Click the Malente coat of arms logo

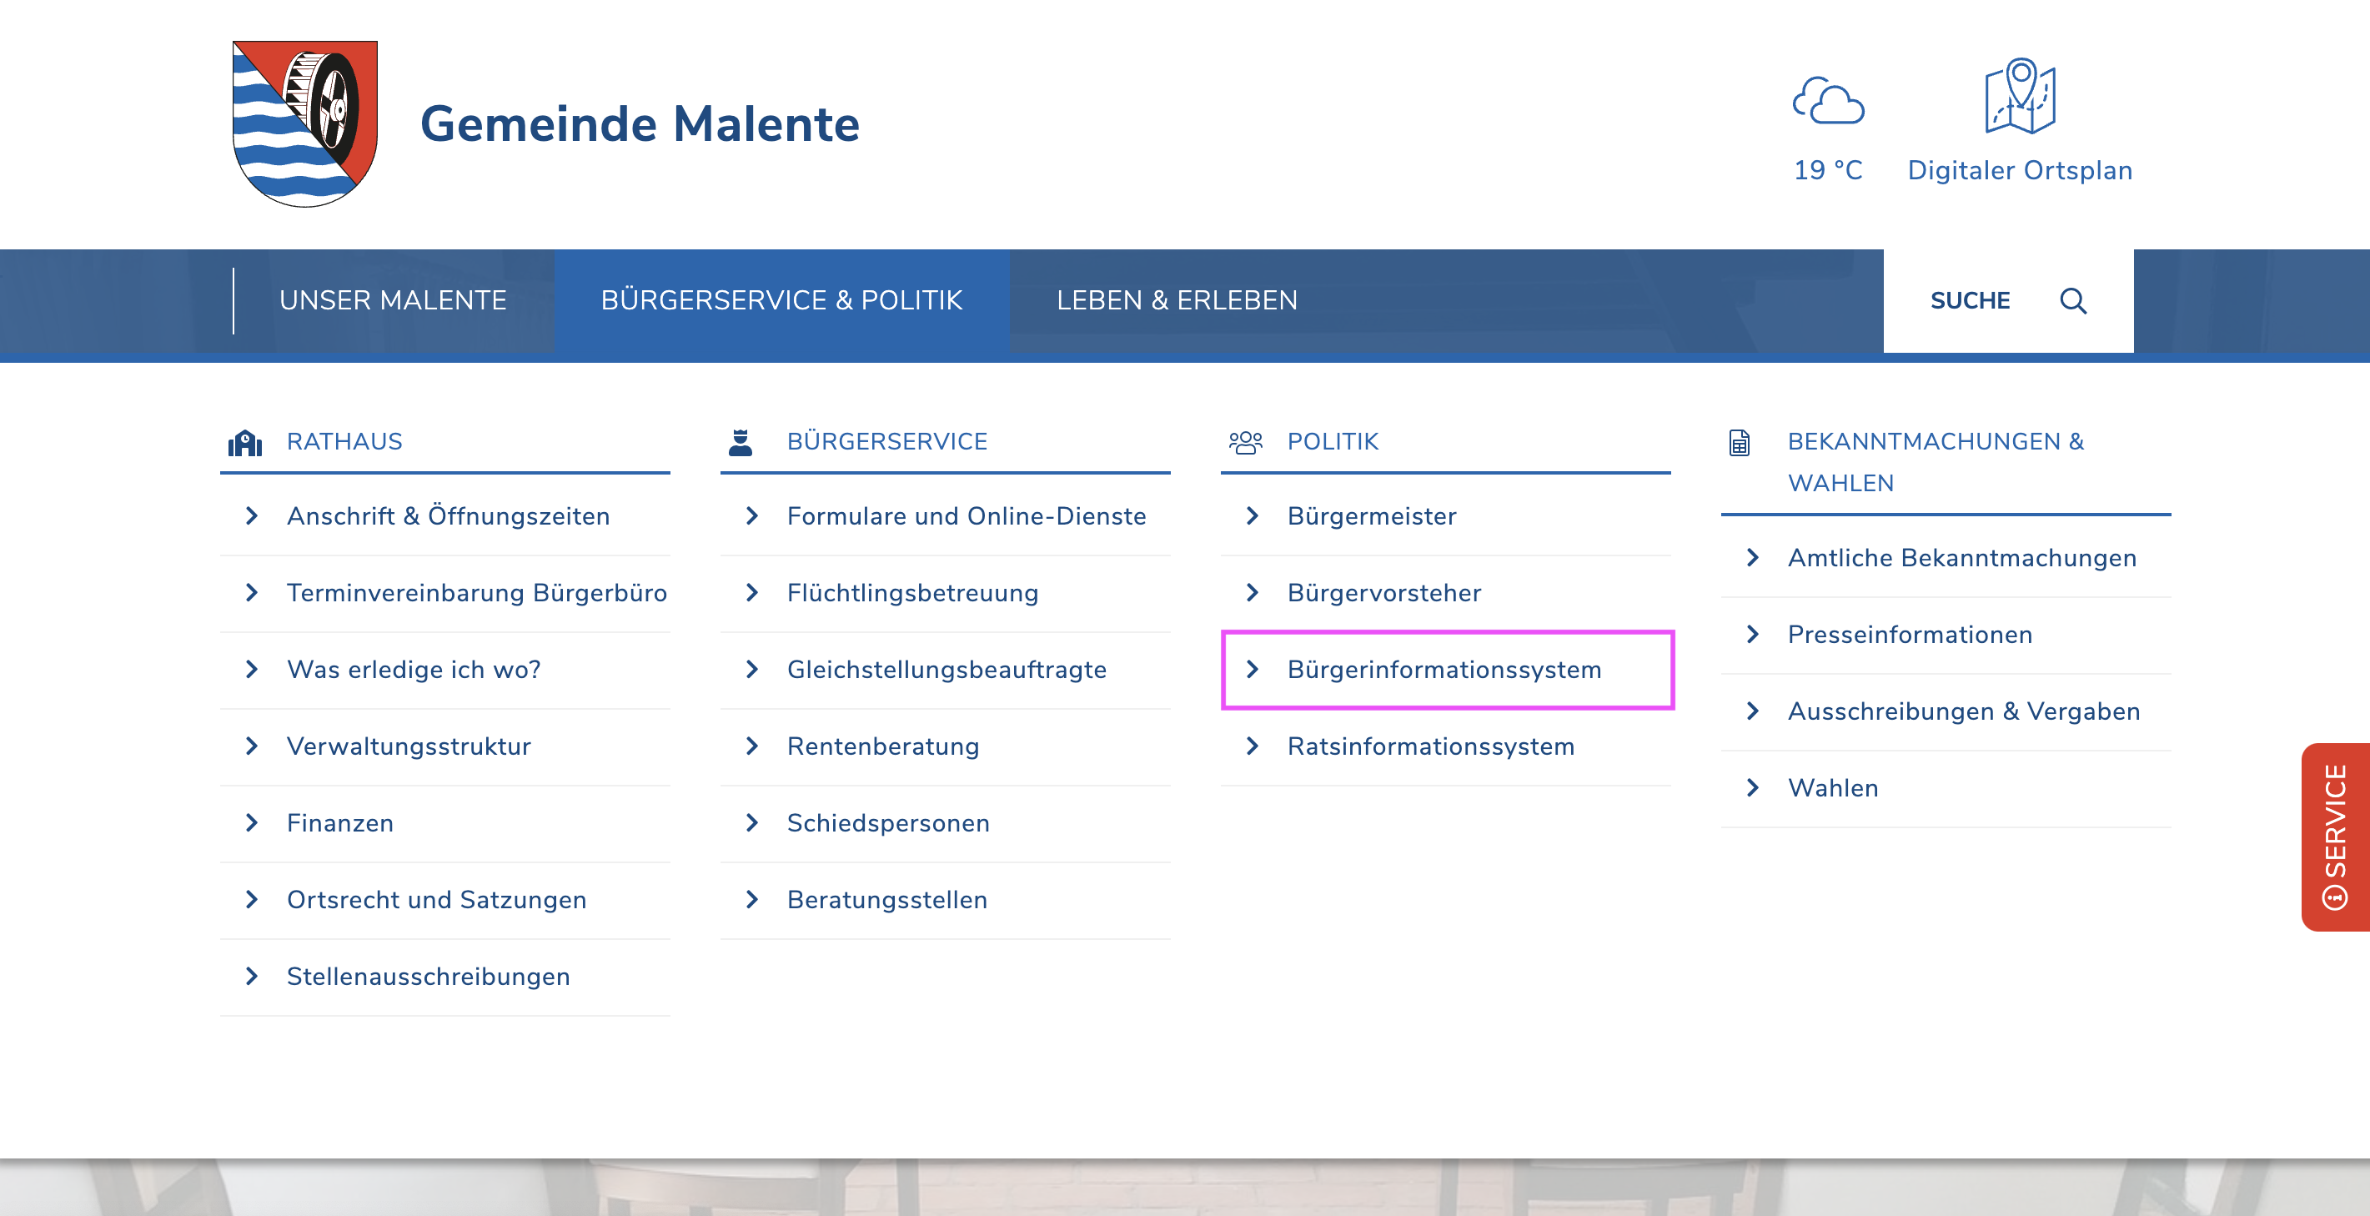304,123
